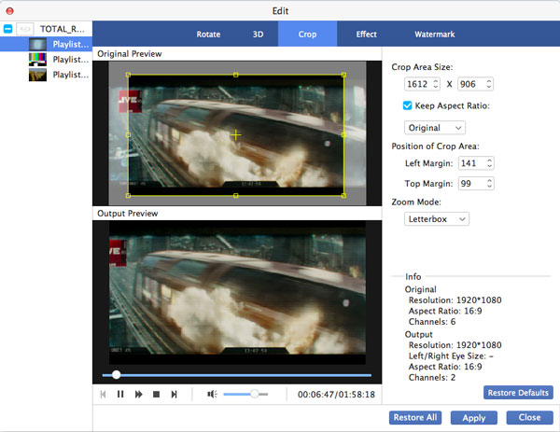Click the crop center crosshair
The height and width of the screenshot is (432, 560).
236,135
